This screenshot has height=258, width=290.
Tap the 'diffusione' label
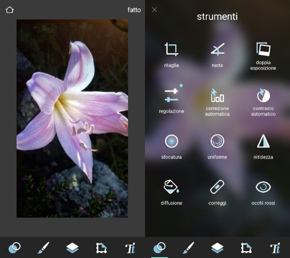[x=172, y=203]
